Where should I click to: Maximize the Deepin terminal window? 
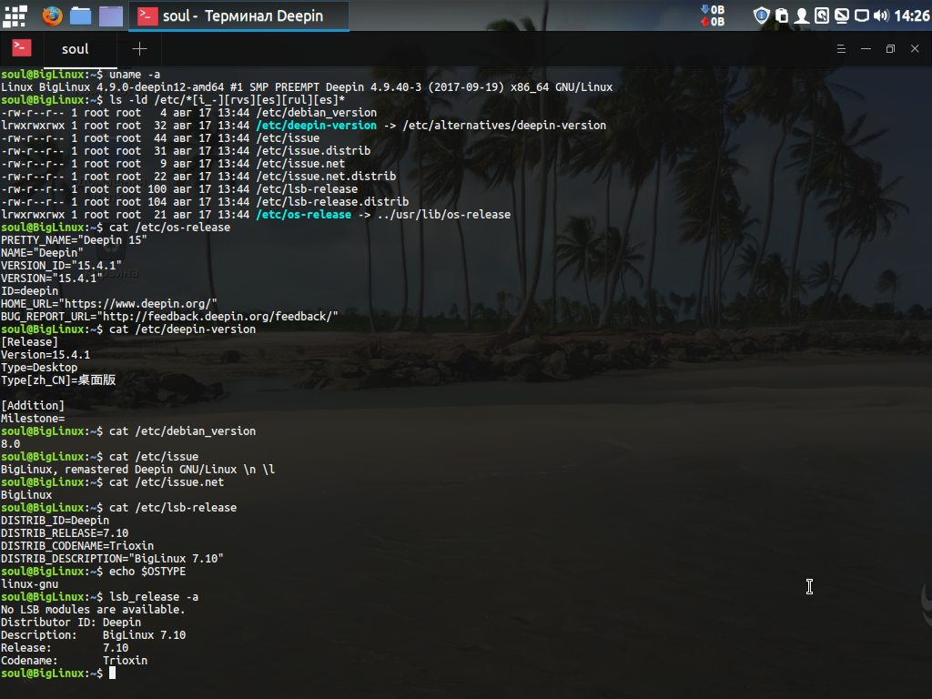click(890, 49)
